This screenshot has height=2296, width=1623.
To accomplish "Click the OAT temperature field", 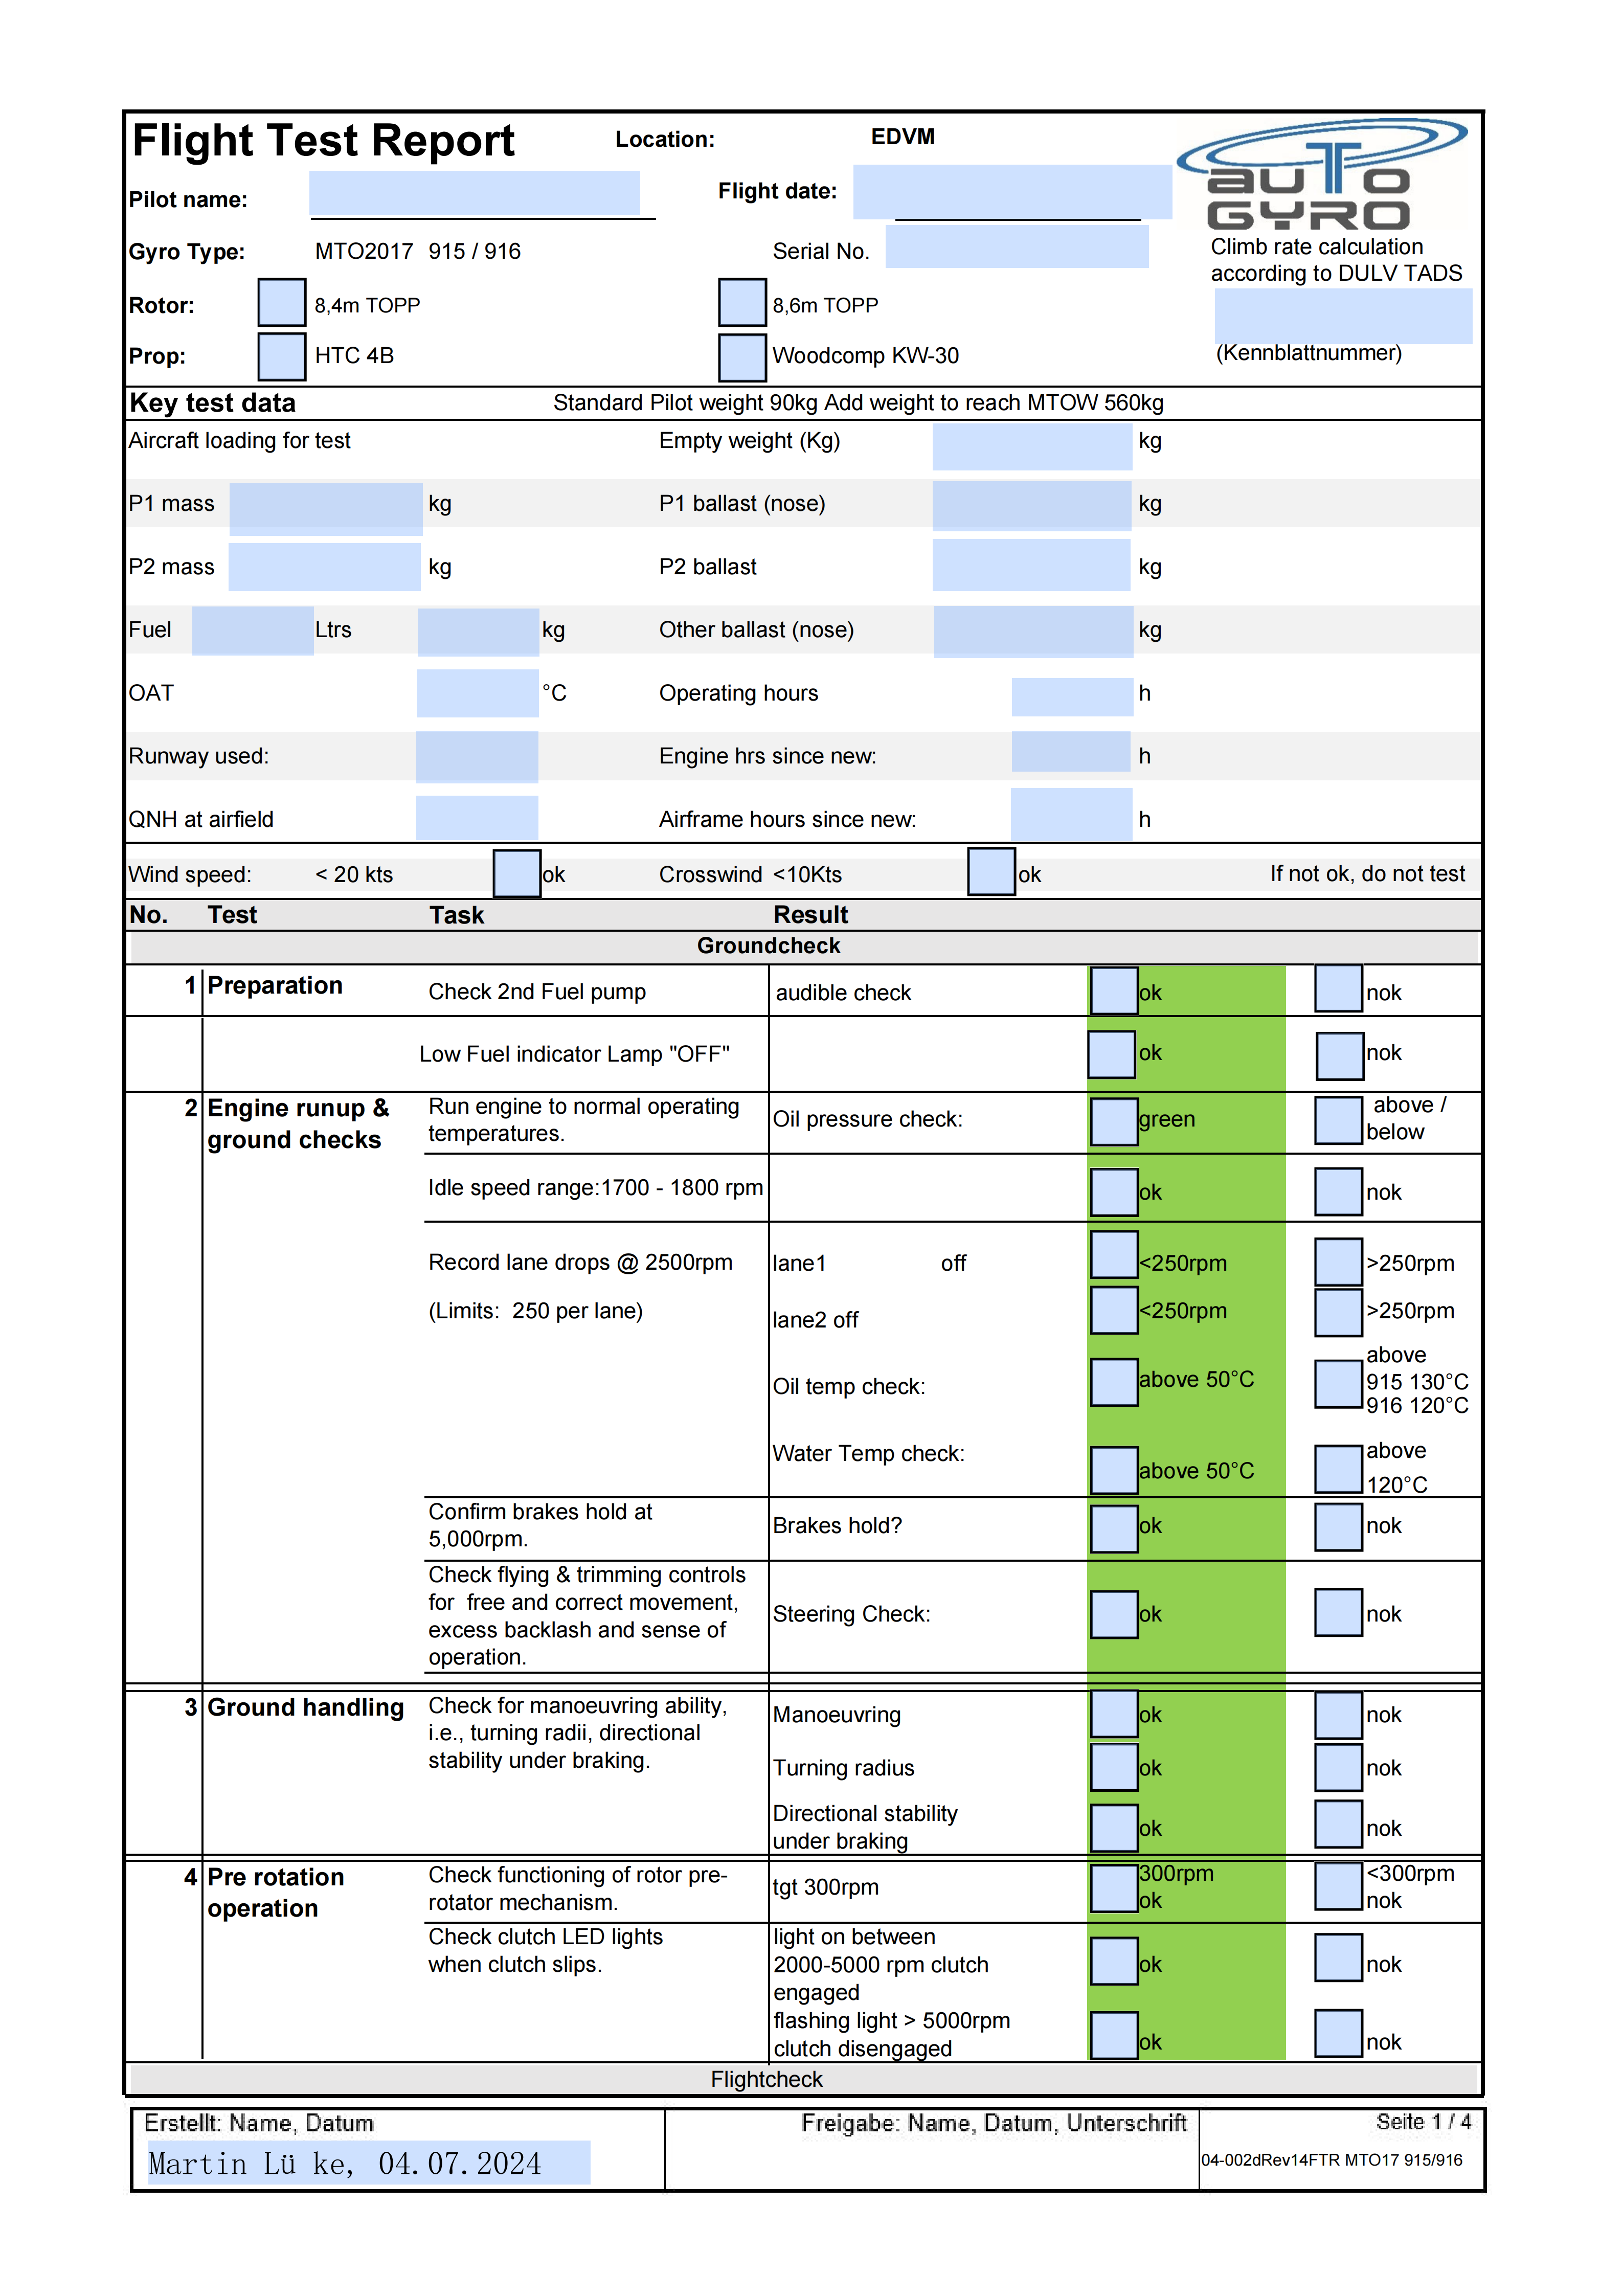I will (478, 693).
